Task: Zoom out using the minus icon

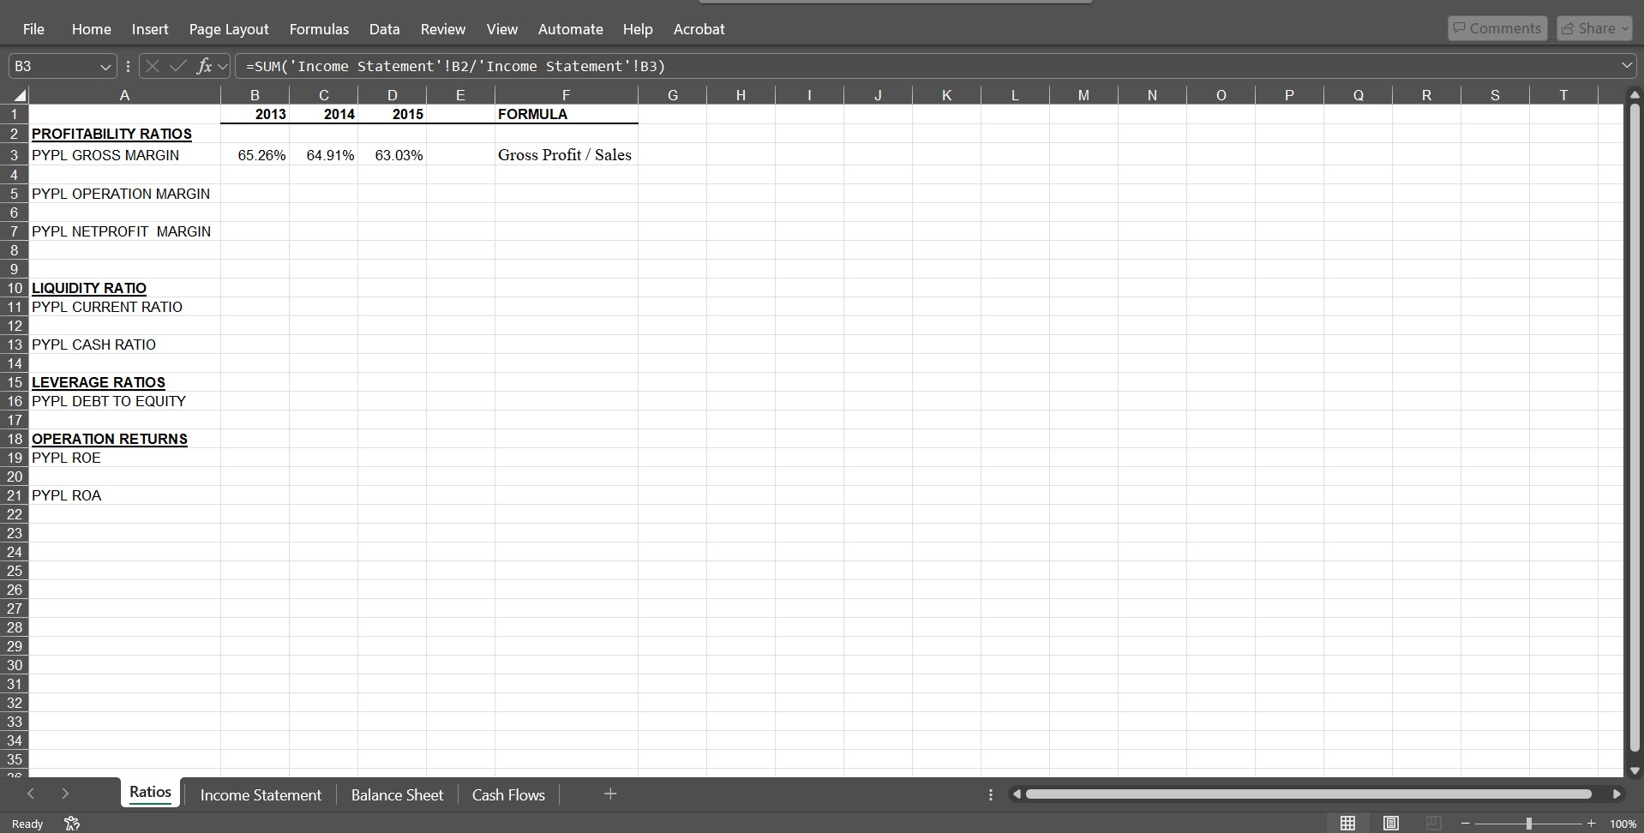Action: coord(1465,824)
